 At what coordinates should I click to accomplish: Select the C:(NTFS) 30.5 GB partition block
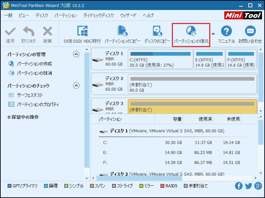(x=161, y=59)
